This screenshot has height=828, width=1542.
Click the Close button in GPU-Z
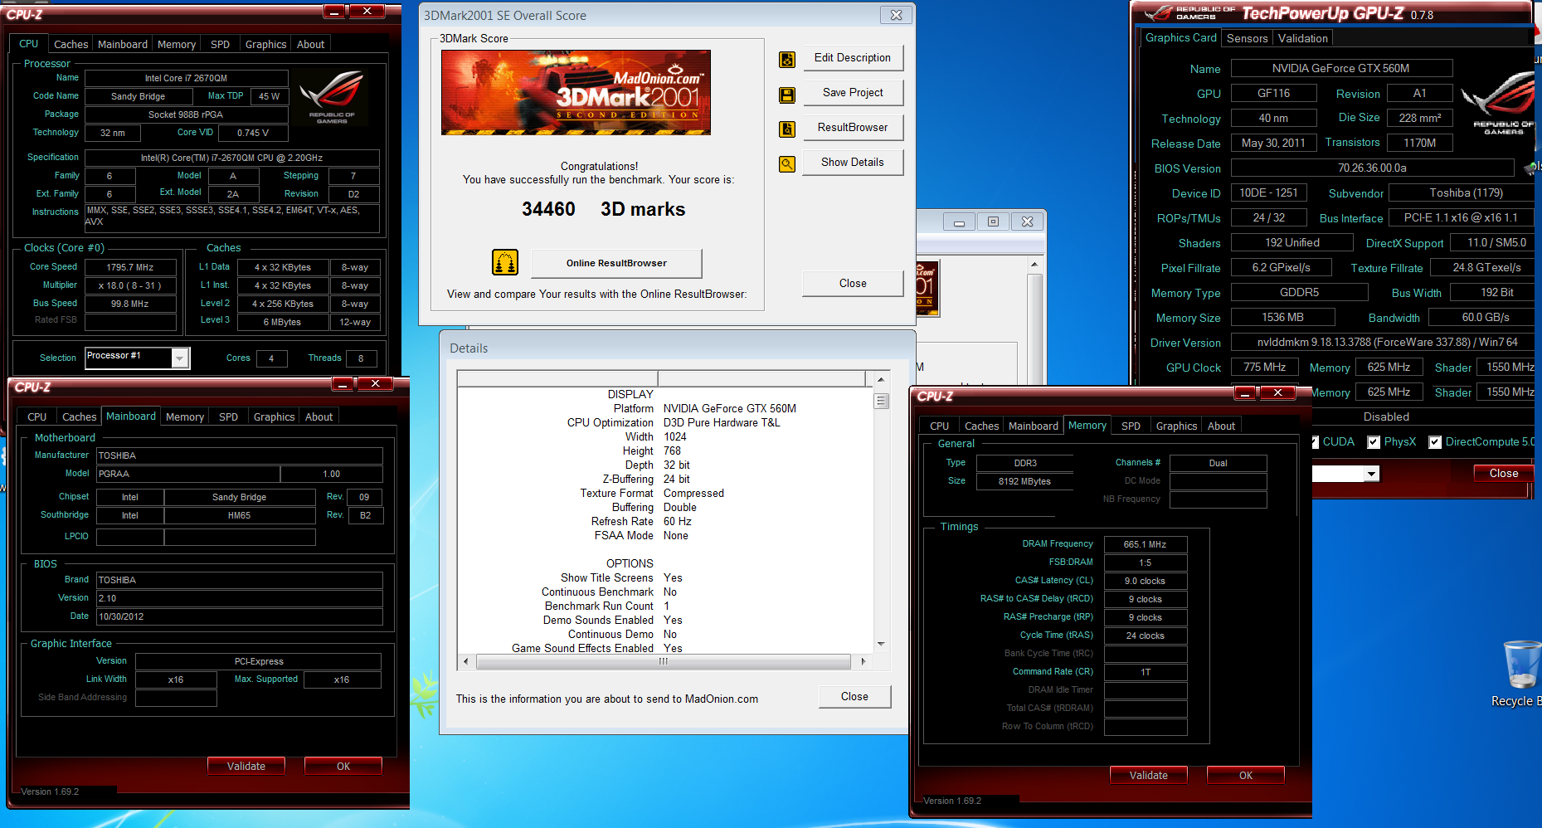(x=1503, y=473)
